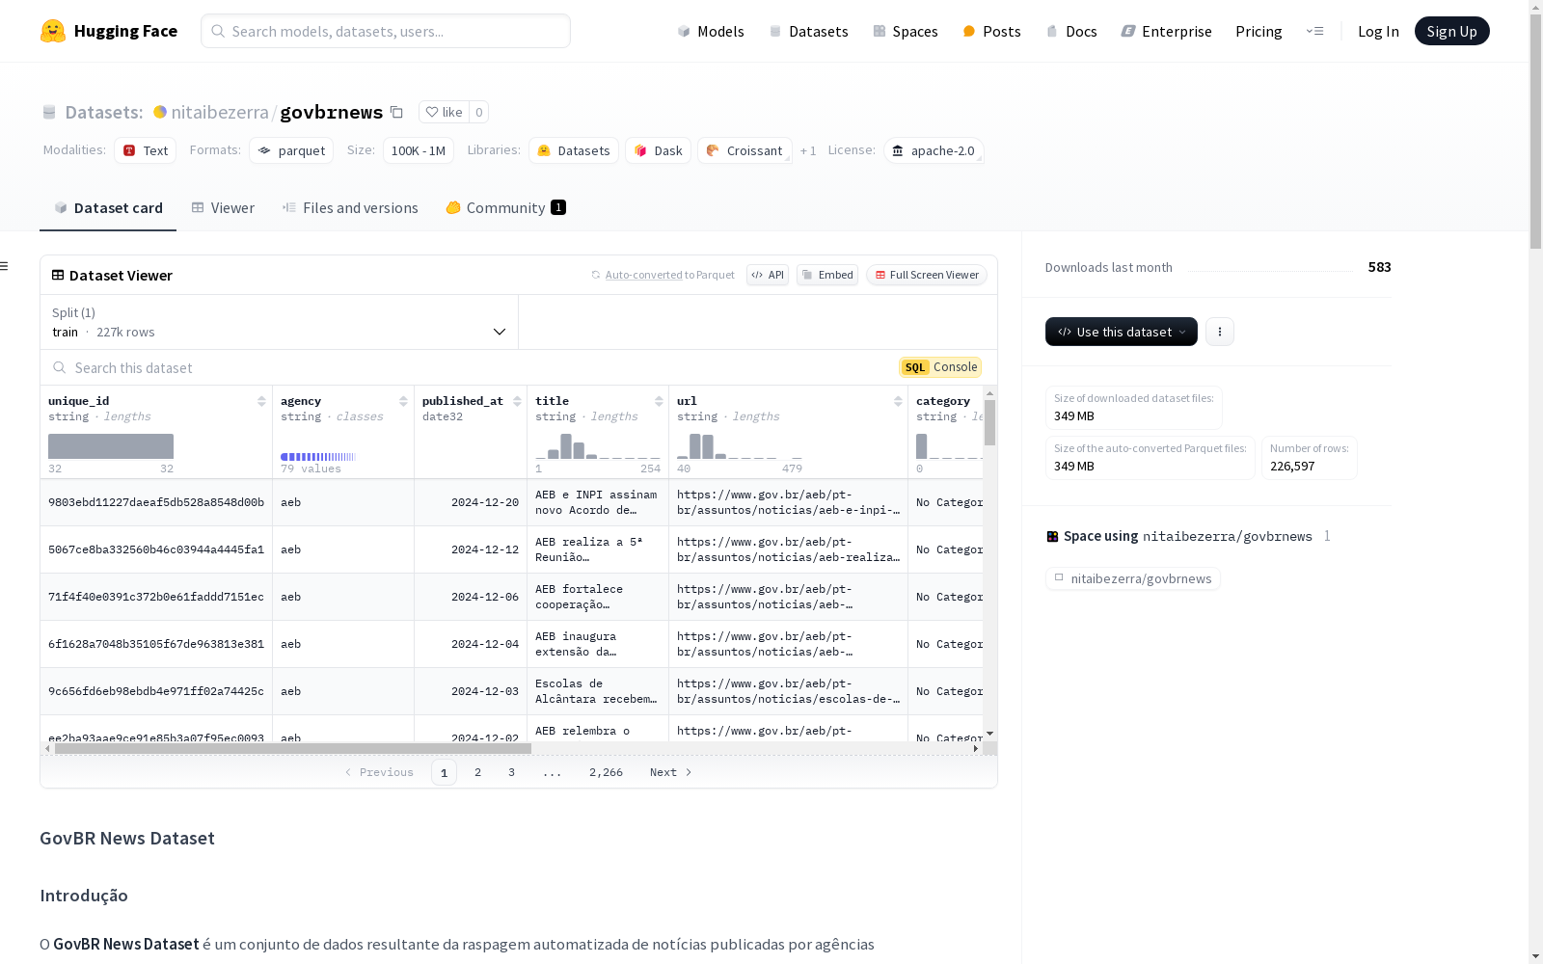The width and height of the screenshot is (1543, 964).
Task: Sort by url column icon
Action: point(898,401)
